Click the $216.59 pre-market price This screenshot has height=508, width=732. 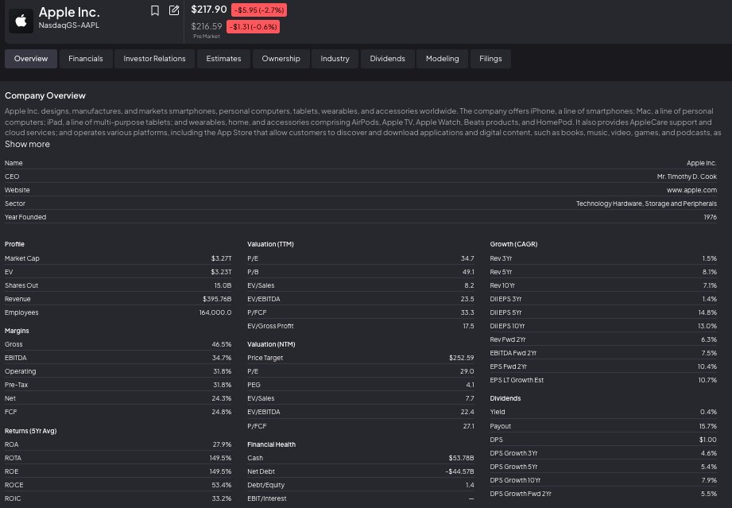pyautogui.click(x=207, y=26)
